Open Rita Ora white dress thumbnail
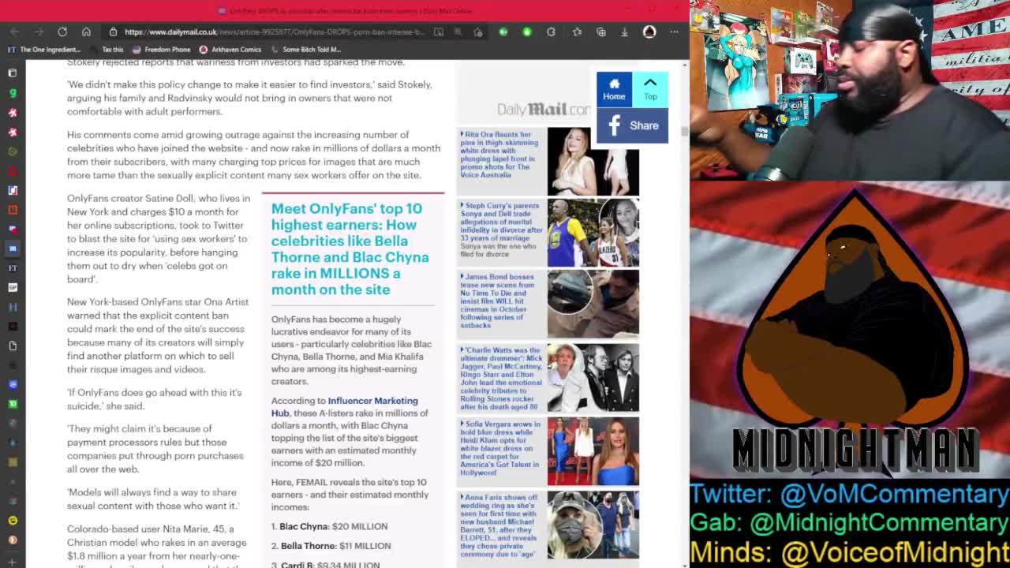This screenshot has width=1010, height=568. 593,162
